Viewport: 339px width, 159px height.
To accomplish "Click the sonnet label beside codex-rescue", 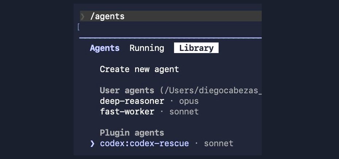I will tap(219, 143).
